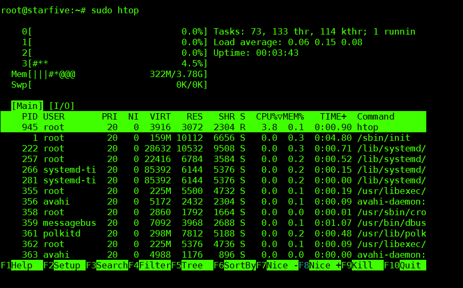Click the 159M VIRT value for init
This screenshot has width=463, height=288.
(x=160, y=138)
